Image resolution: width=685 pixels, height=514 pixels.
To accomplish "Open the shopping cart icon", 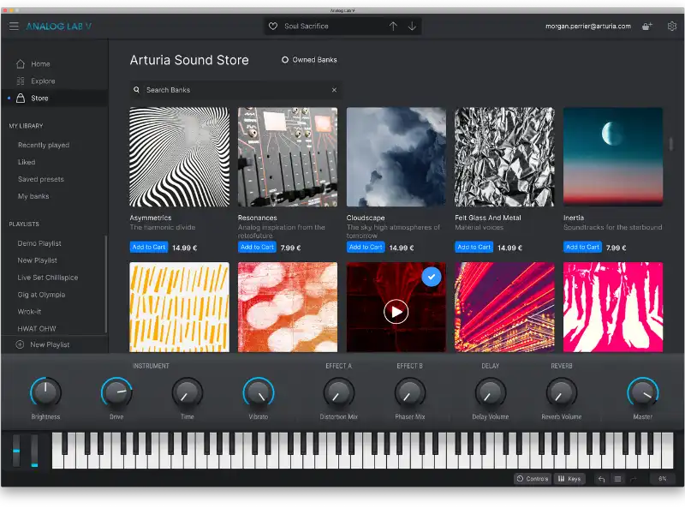I will [646, 27].
